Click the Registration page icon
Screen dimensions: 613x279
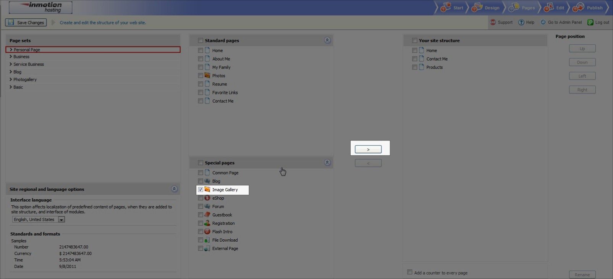[207, 223]
